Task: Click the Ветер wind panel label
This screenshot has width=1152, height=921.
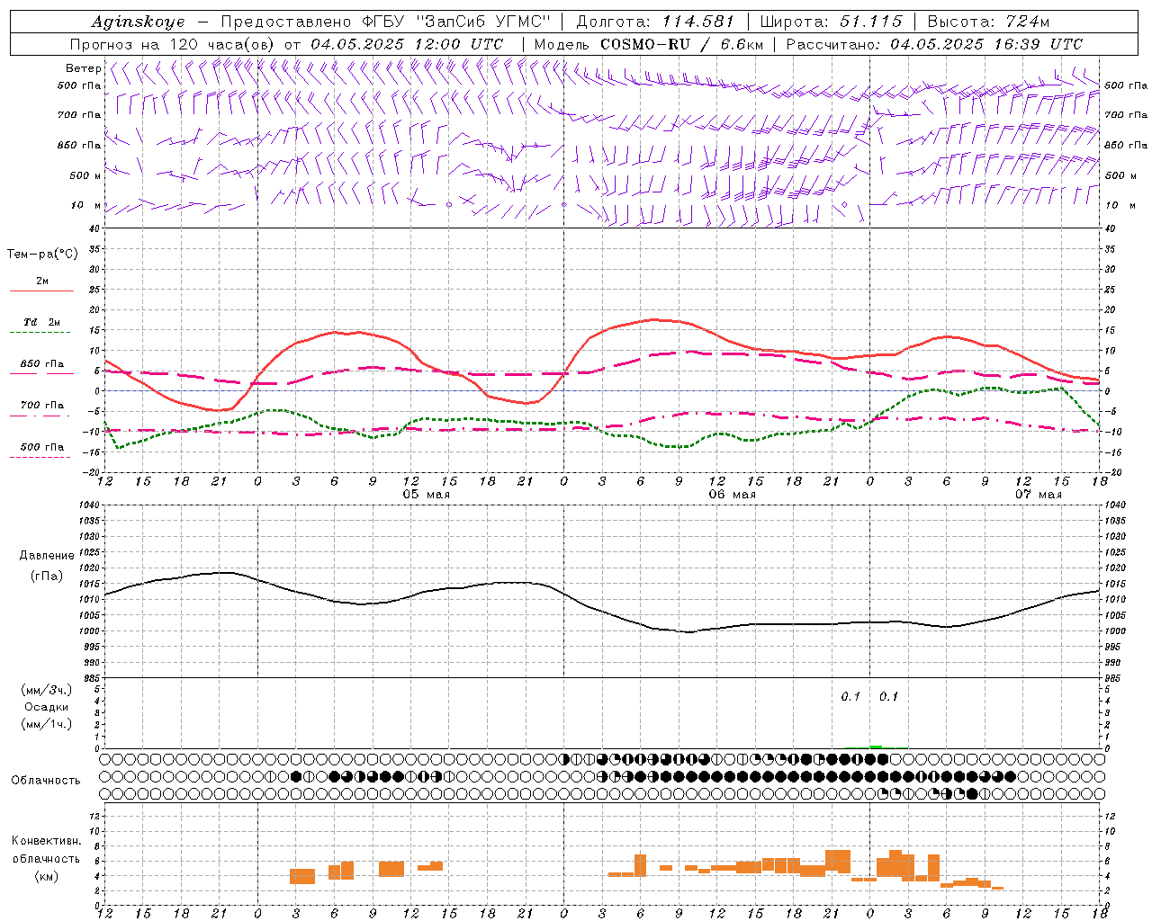Action: 84,68
